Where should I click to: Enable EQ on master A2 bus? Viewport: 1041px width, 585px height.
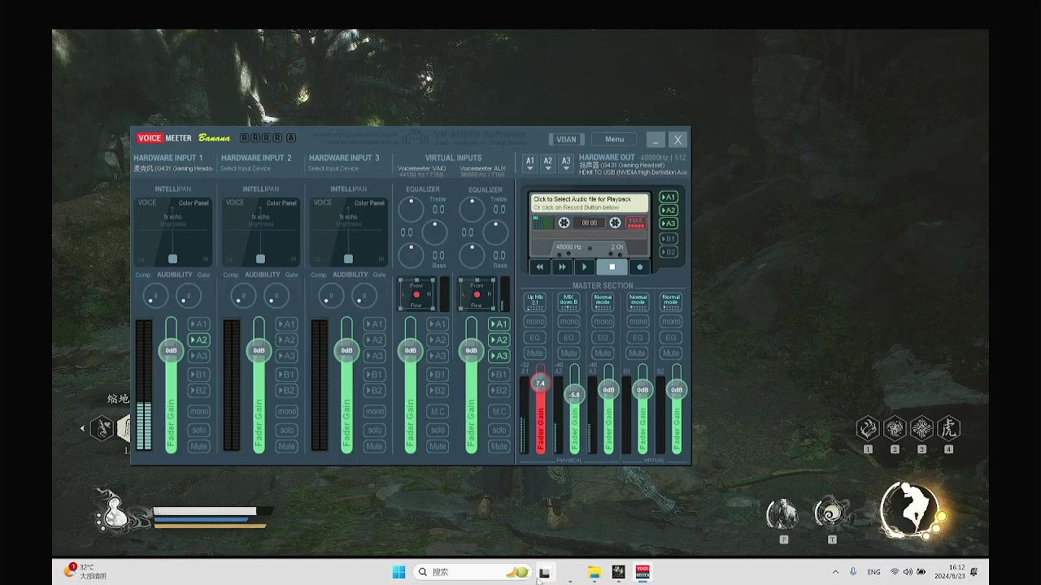569,337
